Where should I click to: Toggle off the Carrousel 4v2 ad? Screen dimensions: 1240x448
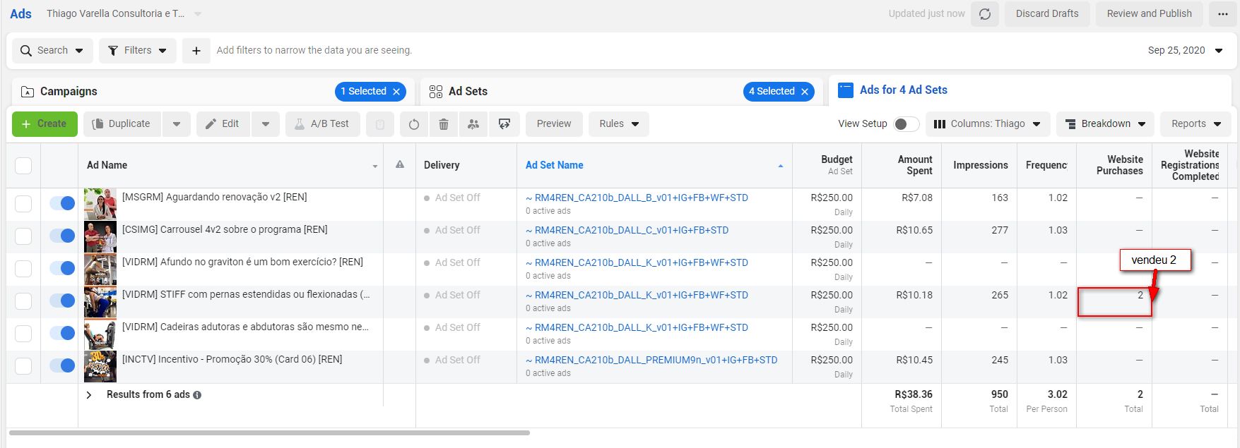point(62,236)
